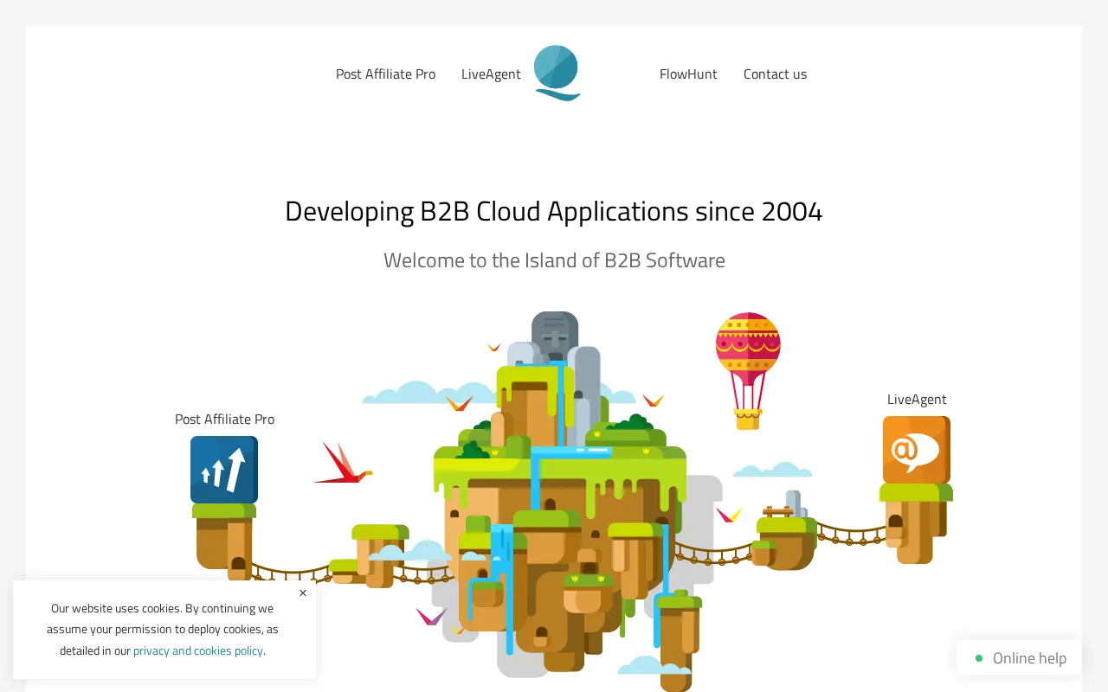Click the blue globe site logo
The image size is (1108, 692).
point(557,73)
